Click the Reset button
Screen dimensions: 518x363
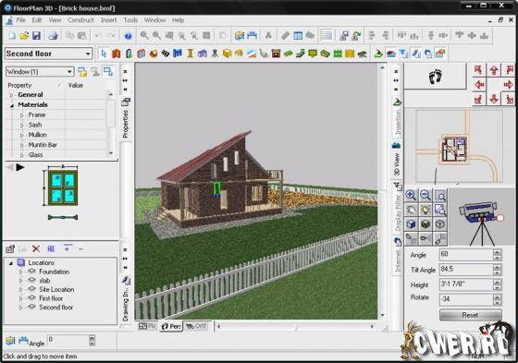[x=471, y=315]
